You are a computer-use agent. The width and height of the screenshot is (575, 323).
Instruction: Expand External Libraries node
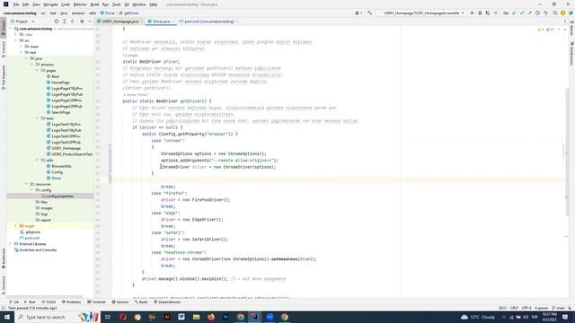pos(10,244)
